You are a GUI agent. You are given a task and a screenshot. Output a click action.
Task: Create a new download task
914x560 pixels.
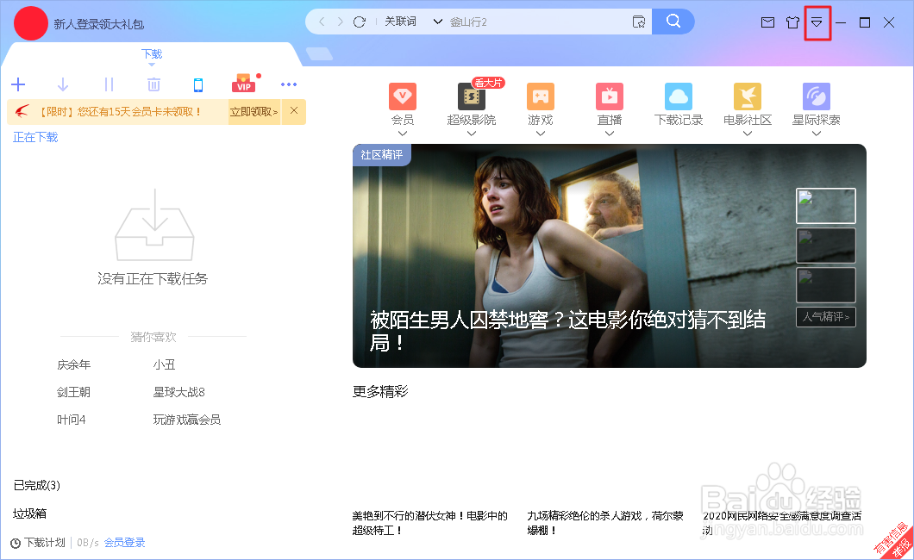coord(18,84)
